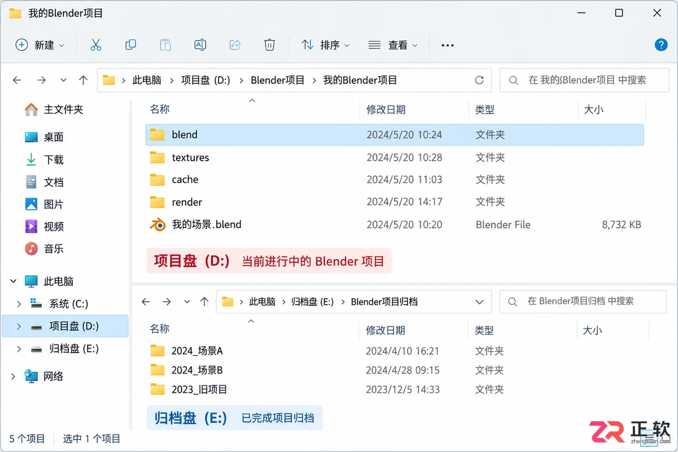The width and height of the screenshot is (678, 452).
Task: Sort upper list by 修改日期 column
Action: coord(386,110)
